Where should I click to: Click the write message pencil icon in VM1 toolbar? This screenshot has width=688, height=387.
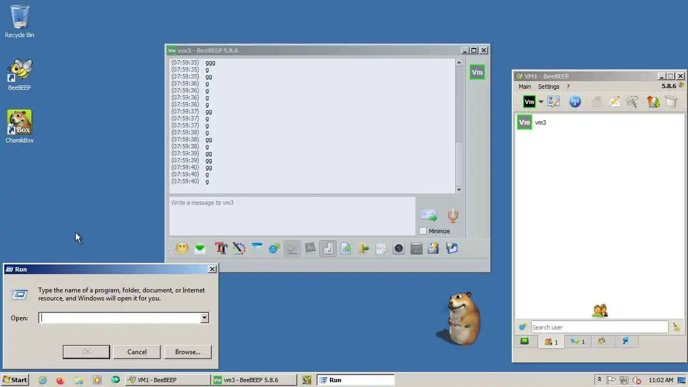[x=614, y=102]
